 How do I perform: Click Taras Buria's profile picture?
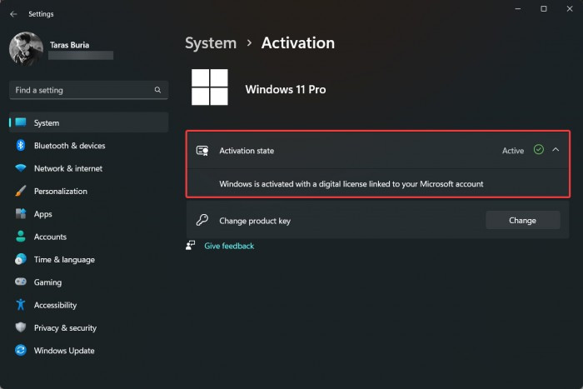(26, 48)
